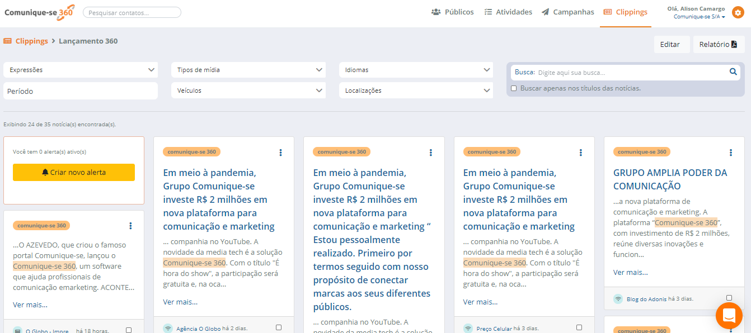
Task: Open the Comunique-se S/A account dropdown
Action: [699, 17]
